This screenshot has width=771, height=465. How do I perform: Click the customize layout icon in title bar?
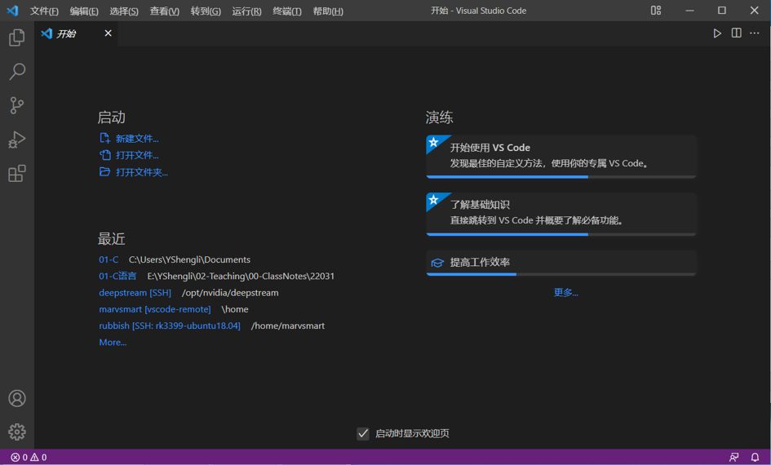[656, 11]
